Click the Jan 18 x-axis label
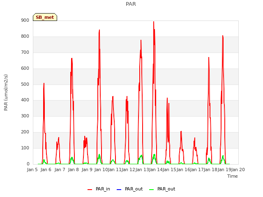The image size is (263, 197). click(211, 170)
